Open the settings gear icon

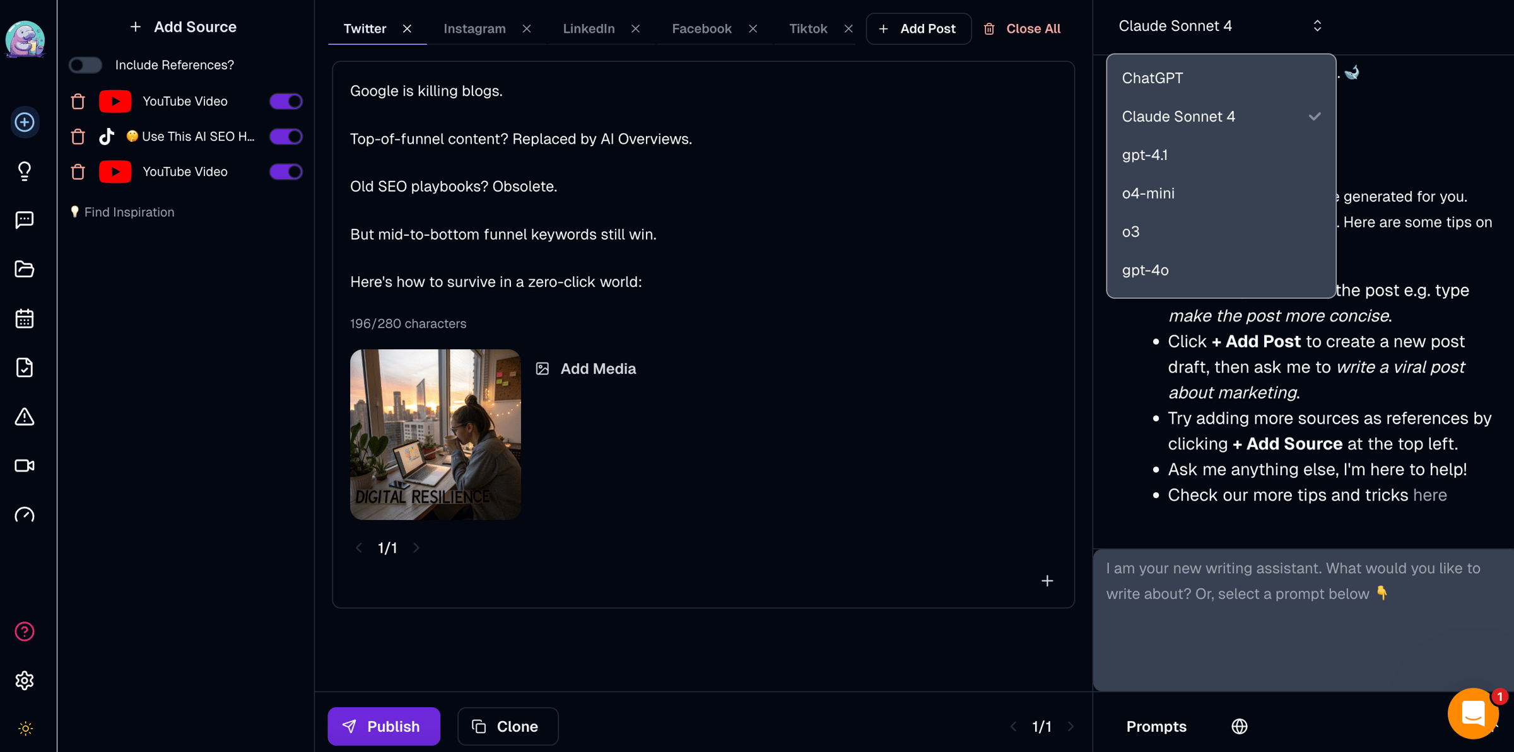(x=25, y=680)
